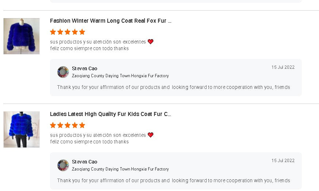Click the red heart in the Fox Fur coat review

tap(150, 42)
